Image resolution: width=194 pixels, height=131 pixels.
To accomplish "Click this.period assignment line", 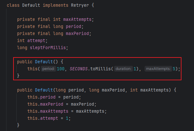I will [54, 97].
